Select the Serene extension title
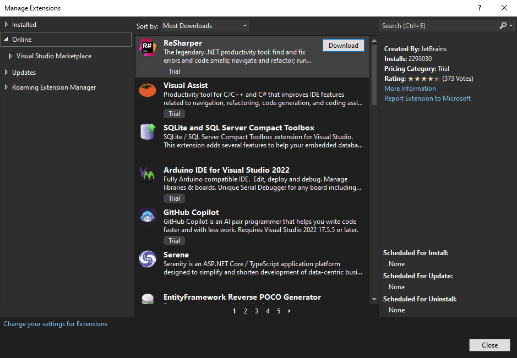Screen dimensions: 517x358 click(176, 255)
